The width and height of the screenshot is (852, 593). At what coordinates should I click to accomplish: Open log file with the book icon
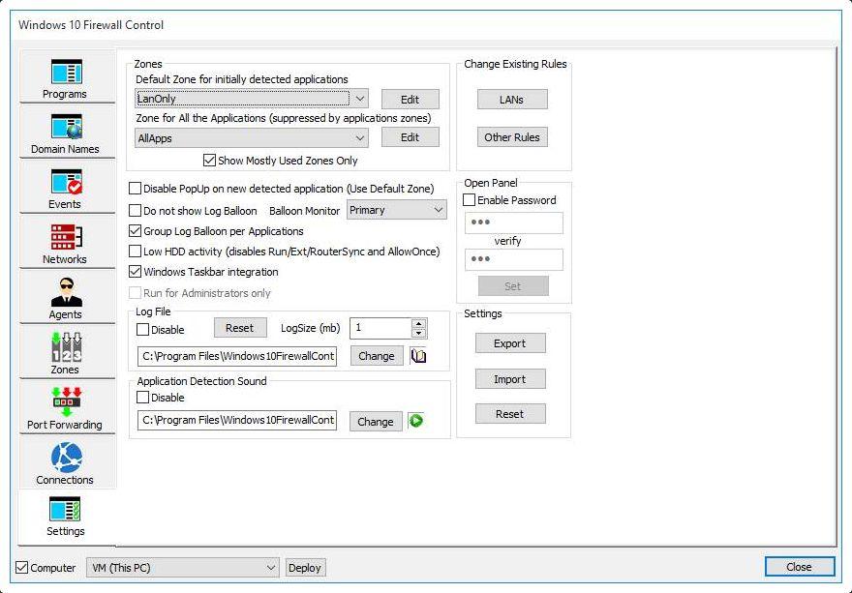coord(418,356)
